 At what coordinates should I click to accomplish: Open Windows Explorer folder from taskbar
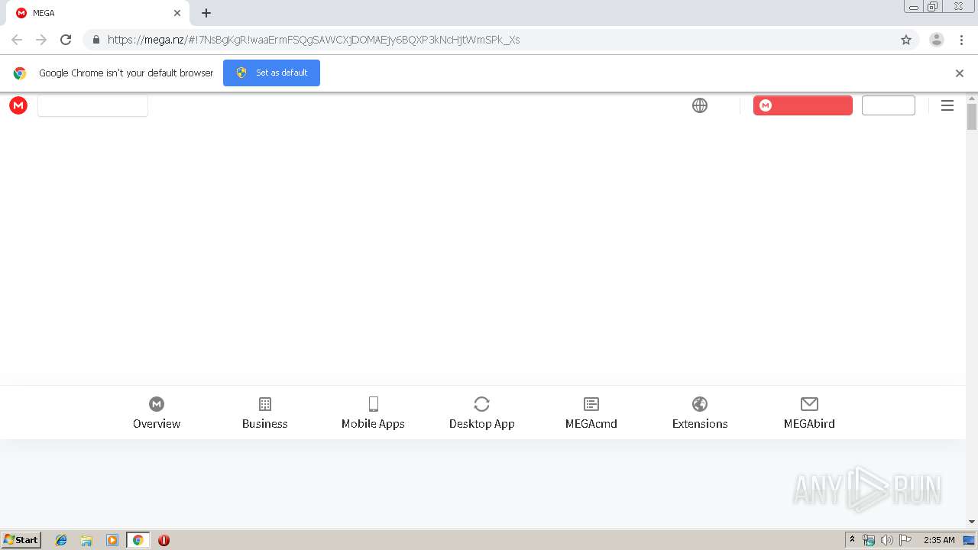[86, 540]
